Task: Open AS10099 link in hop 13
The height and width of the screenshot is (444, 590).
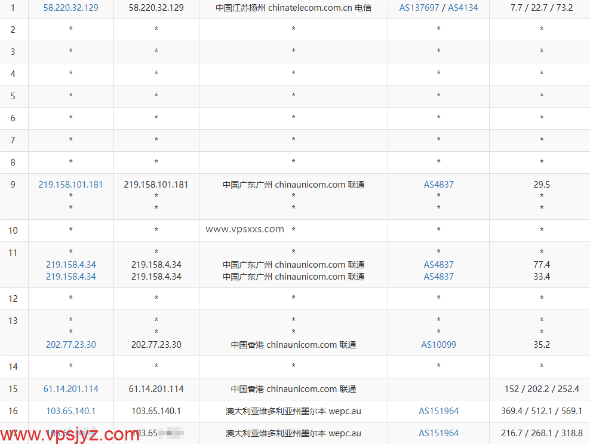Action: (x=438, y=345)
